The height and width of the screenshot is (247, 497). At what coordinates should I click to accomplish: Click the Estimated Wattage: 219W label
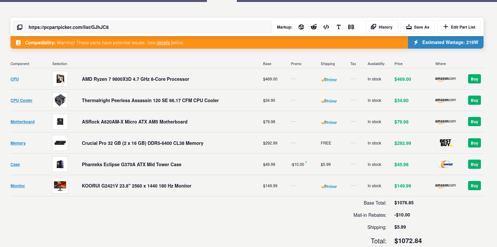pyautogui.click(x=450, y=42)
